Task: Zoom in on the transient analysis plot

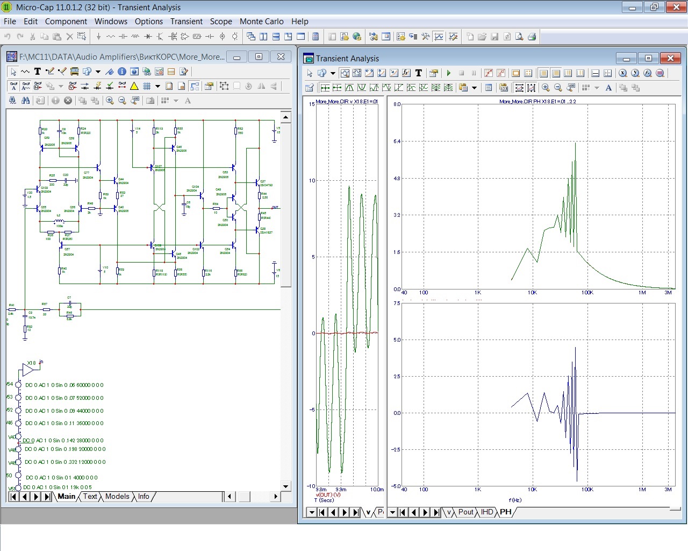Action: [546, 88]
